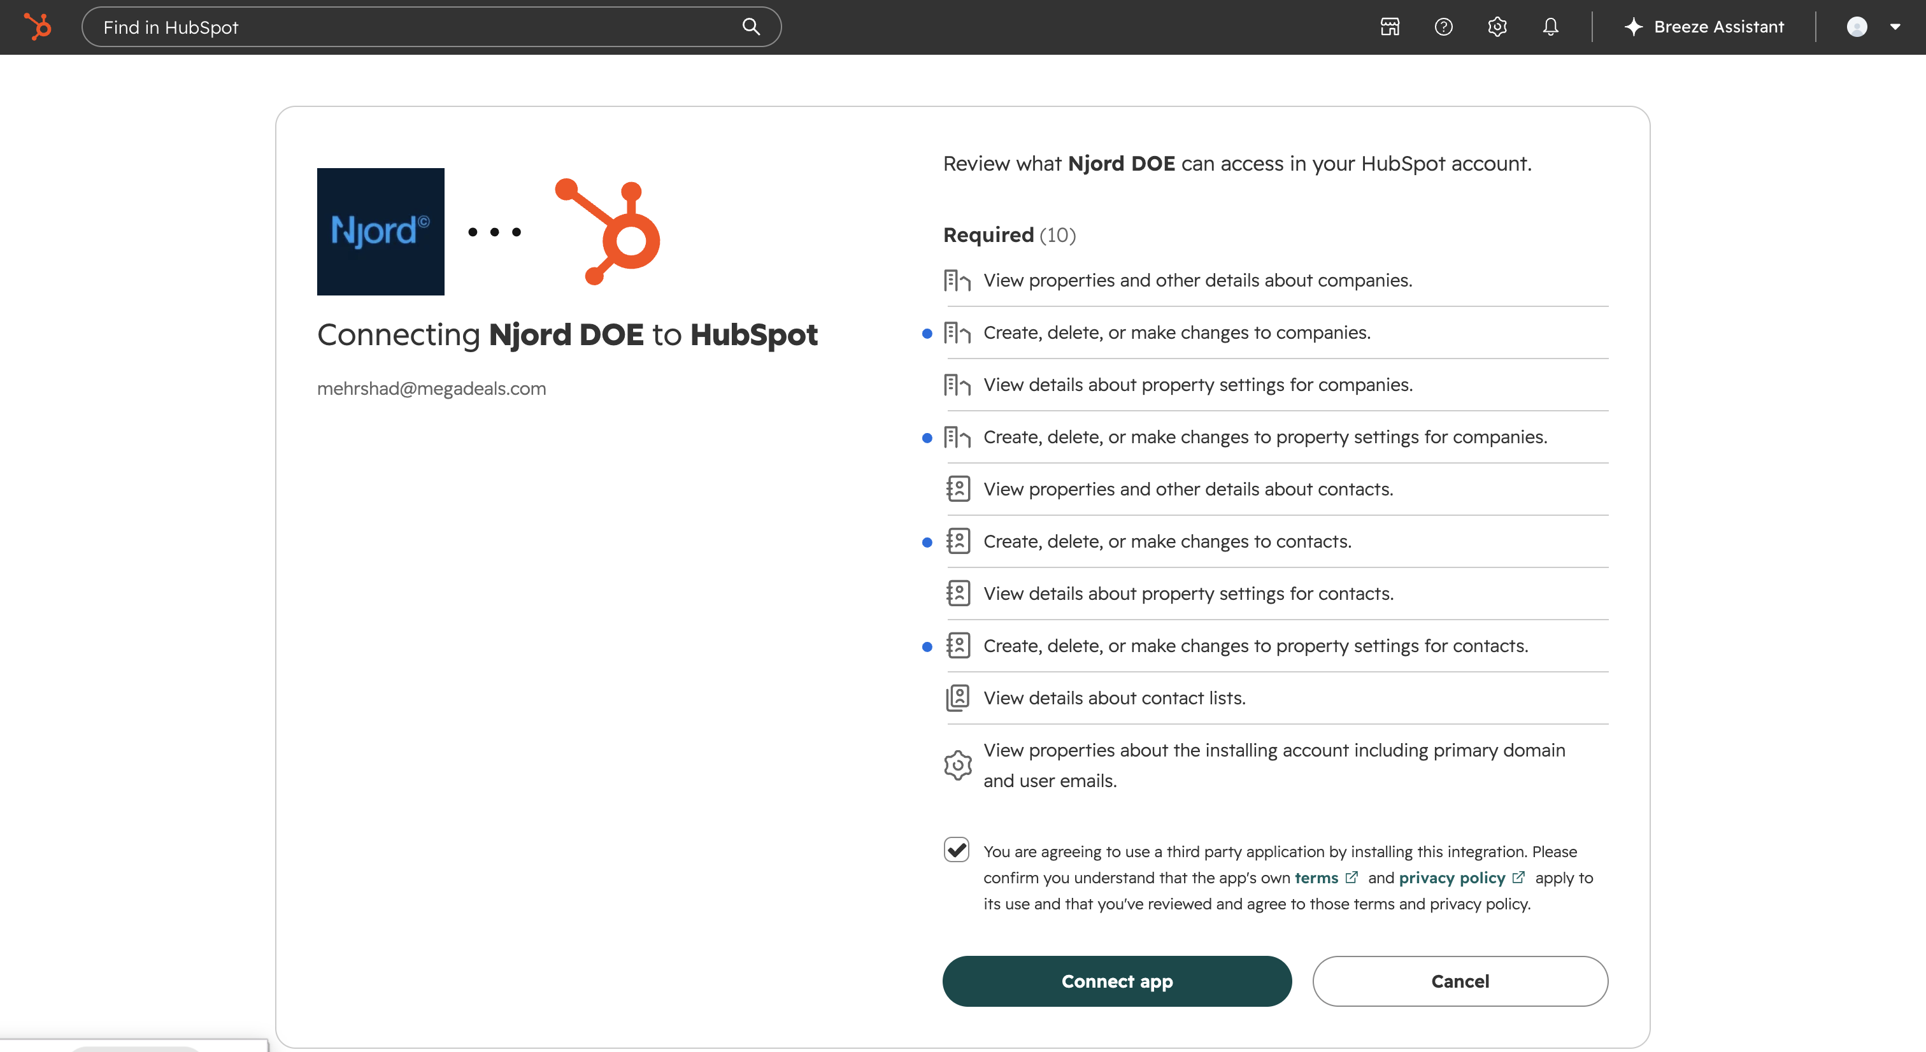Click the 'Required (10)' heading

click(x=1009, y=235)
